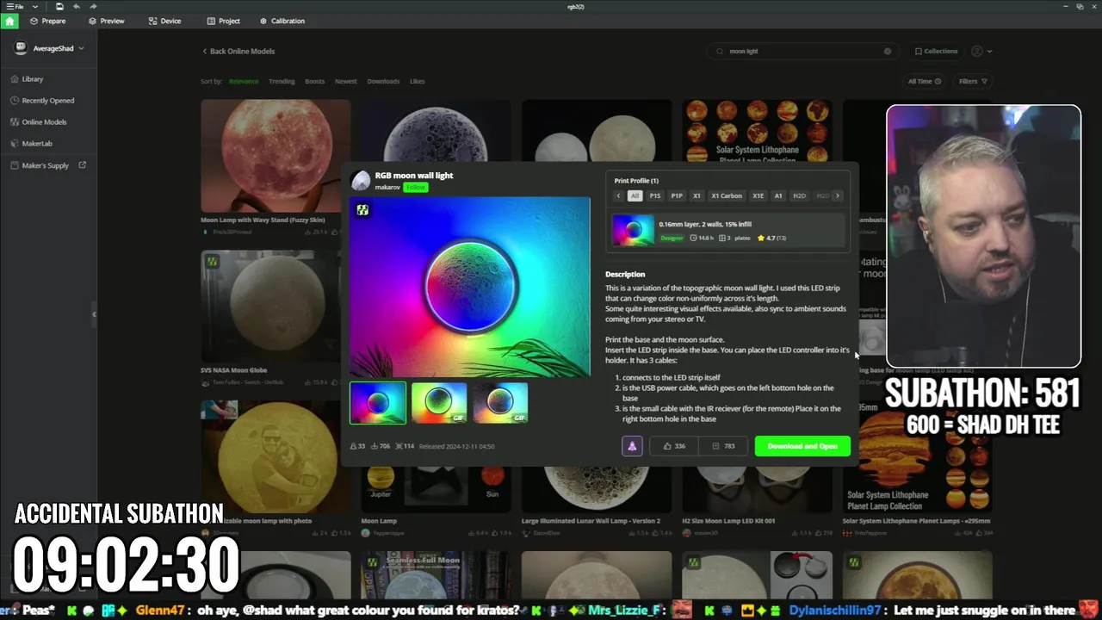The image size is (1102, 620).
Task: Switch to the Project tab
Action: [x=223, y=21]
